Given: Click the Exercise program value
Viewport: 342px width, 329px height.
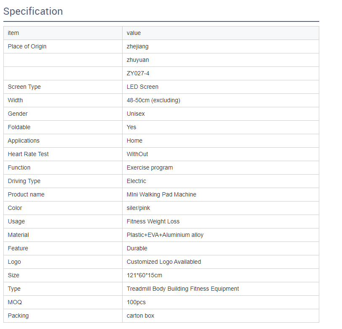Looking at the screenshot, I should pos(150,167).
